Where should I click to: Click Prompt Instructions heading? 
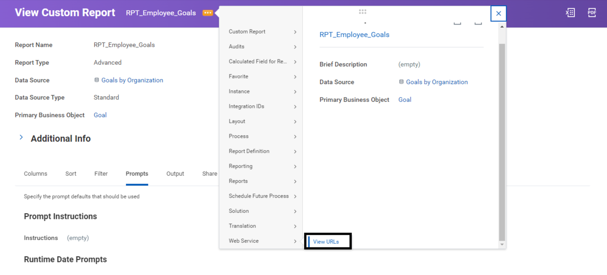click(x=60, y=216)
